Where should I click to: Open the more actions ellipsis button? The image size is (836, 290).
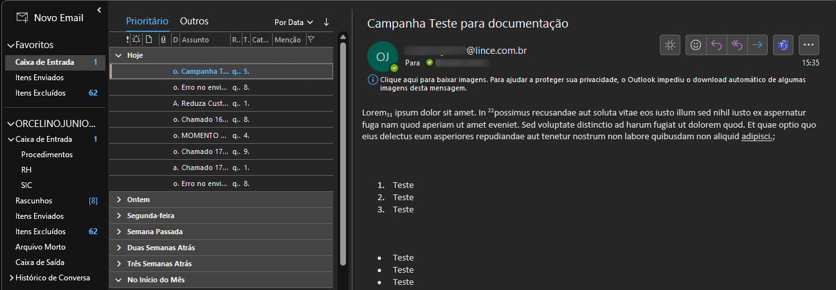(x=809, y=45)
